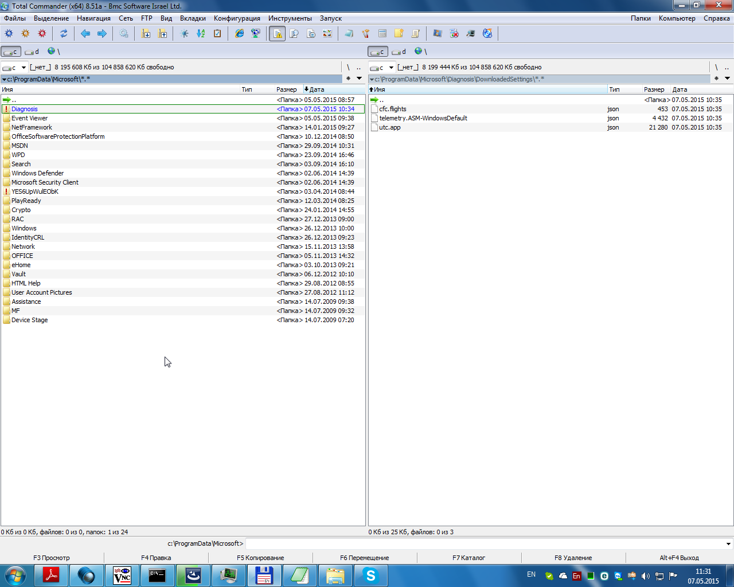Click the document search toolbar icon
The width and height of the screenshot is (734, 587).
(x=294, y=34)
